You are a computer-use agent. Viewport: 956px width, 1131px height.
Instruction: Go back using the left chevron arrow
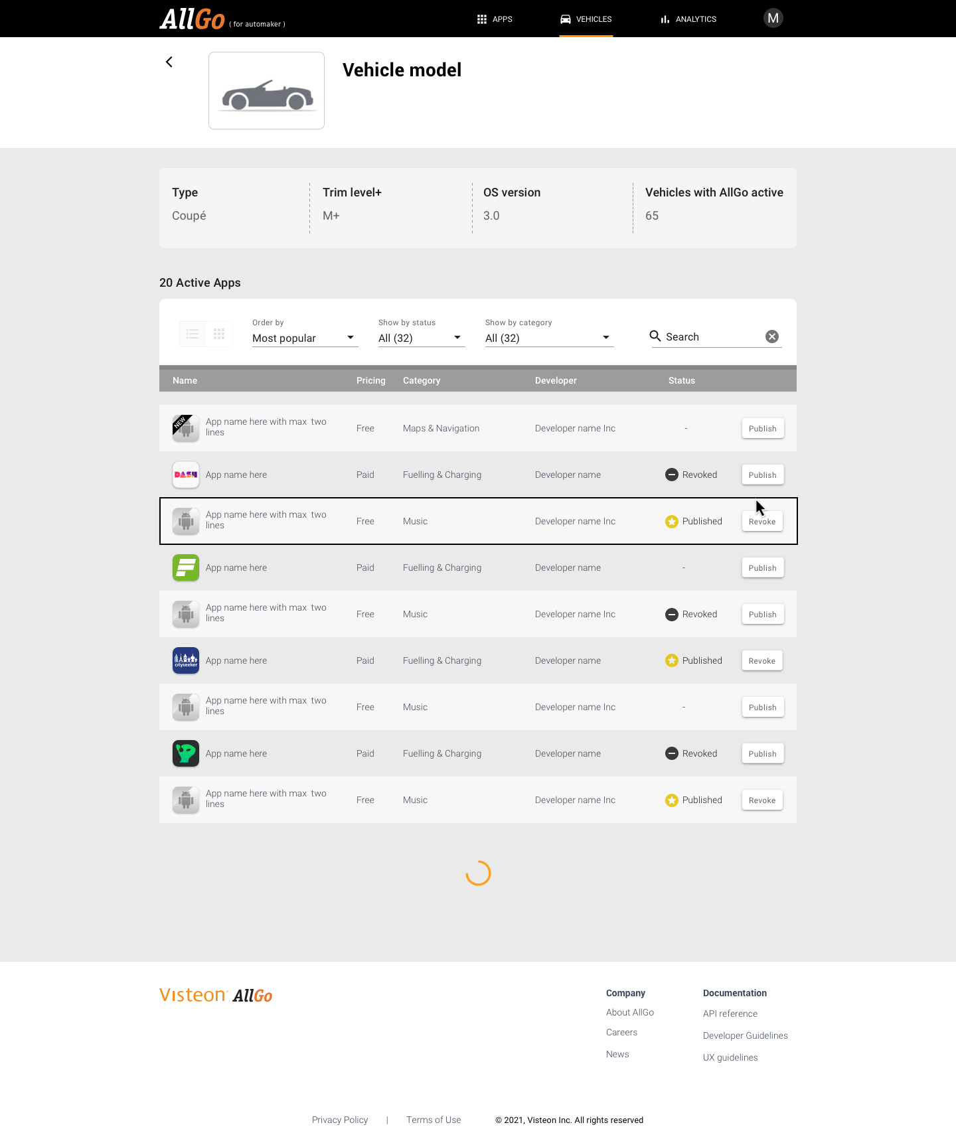tap(169, 62)
